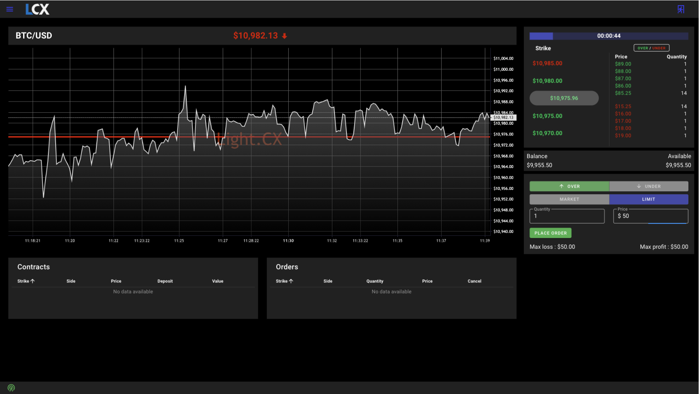Viewport: 699px width, 394px height.
Task: Click the Price column header in Orders
Action: [x=427, y=281]
